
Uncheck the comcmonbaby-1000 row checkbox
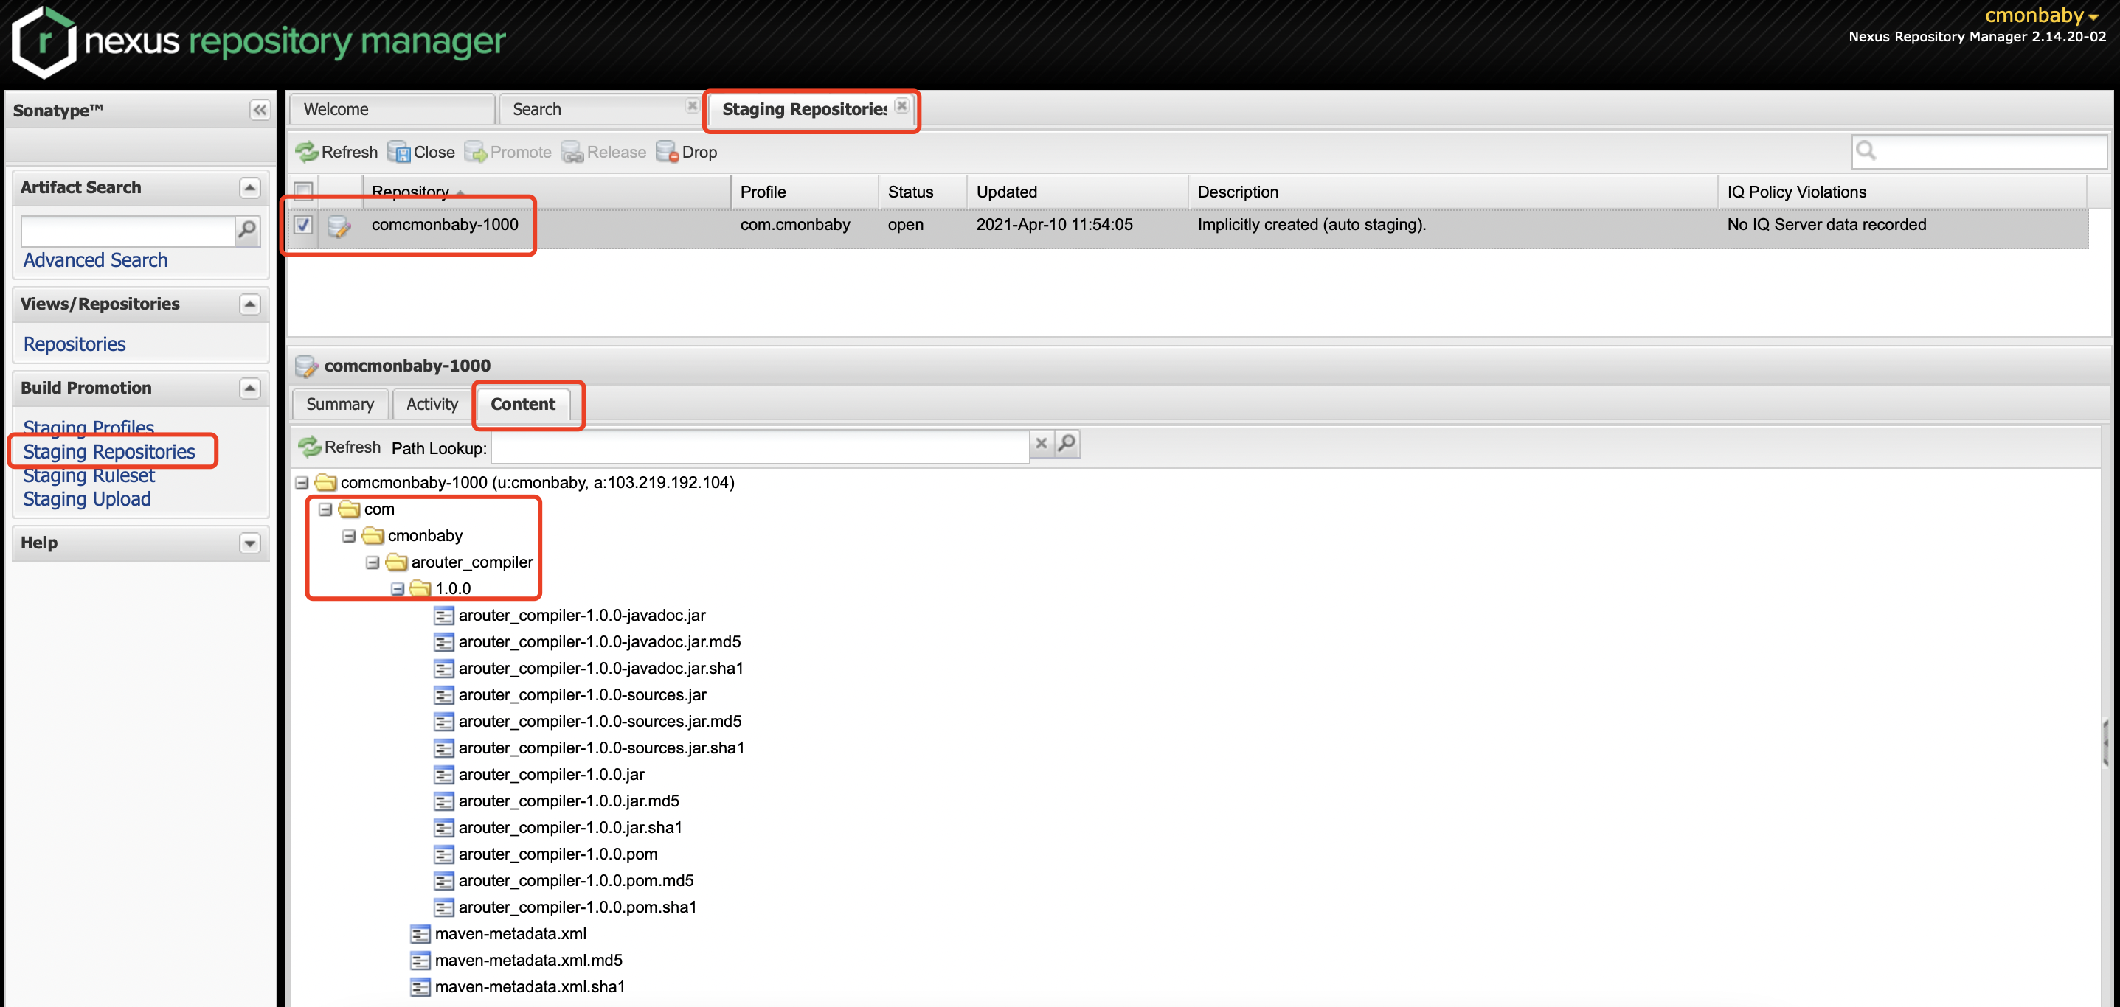[303, 225]
